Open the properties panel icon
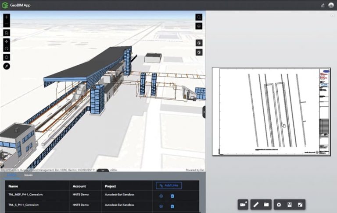 point(290,205)
